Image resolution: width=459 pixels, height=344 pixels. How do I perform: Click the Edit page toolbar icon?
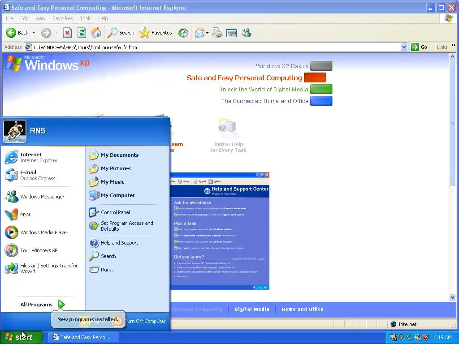coord(231,33)
